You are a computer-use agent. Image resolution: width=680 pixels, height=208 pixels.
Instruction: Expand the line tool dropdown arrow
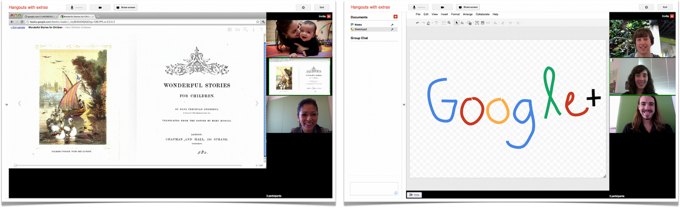click(x=466, y=23)
